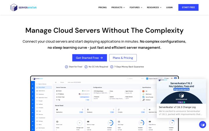Open the ServerAvatar v7.16.3 Change Log title
The height and width of the screenshot is (131, 209).
177,107
